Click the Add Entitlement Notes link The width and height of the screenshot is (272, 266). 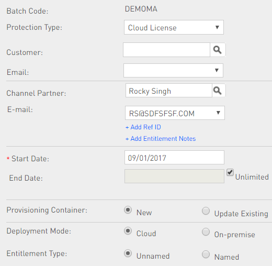[161, 139]
